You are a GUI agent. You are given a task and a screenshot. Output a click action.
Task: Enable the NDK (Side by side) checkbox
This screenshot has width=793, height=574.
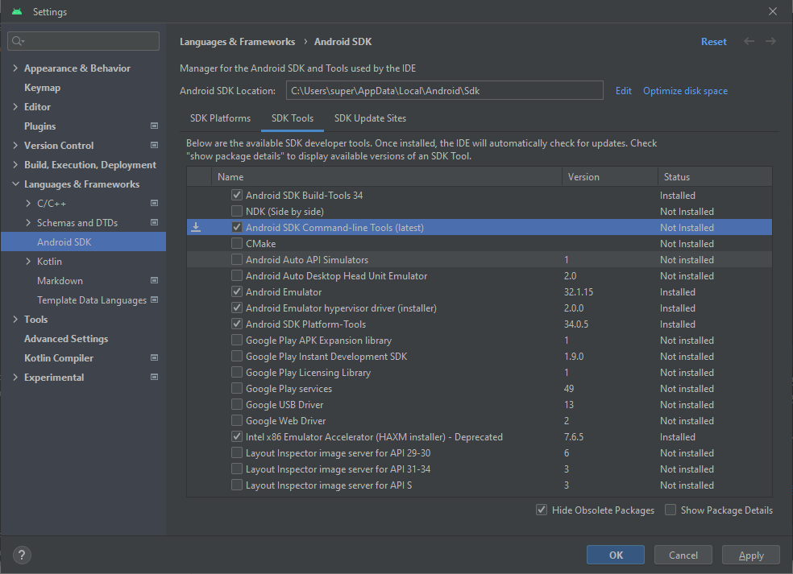pyautogui.click(x=237, y=212)
